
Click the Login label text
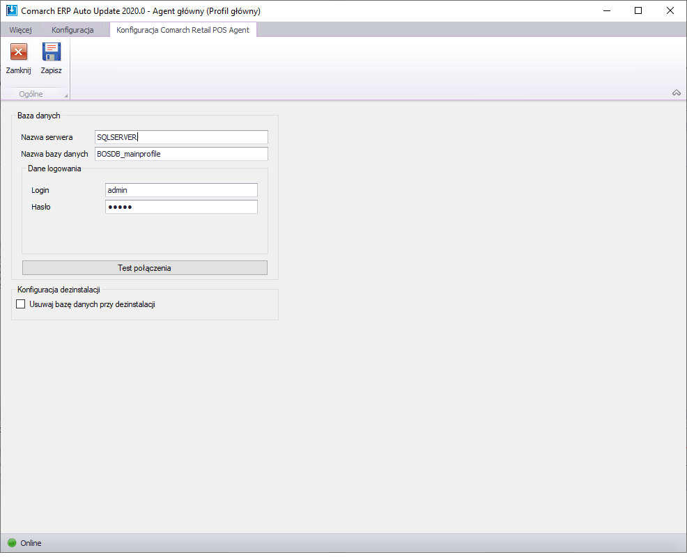pyautogui.click(x=40, y=190)
